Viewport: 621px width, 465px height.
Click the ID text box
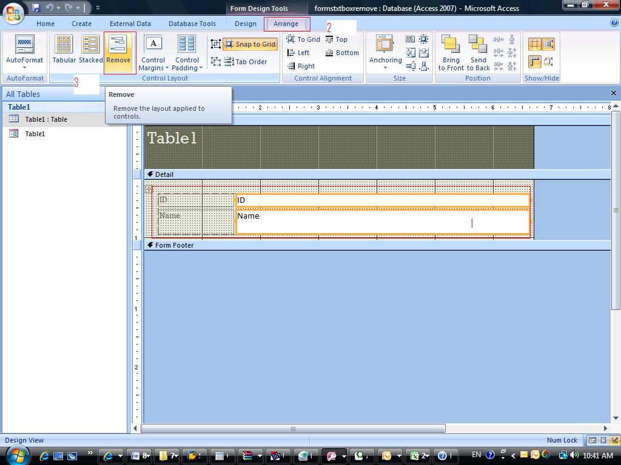383,200
